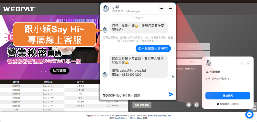Open more options in the 小穎 chat header

(x=161, y=9)
